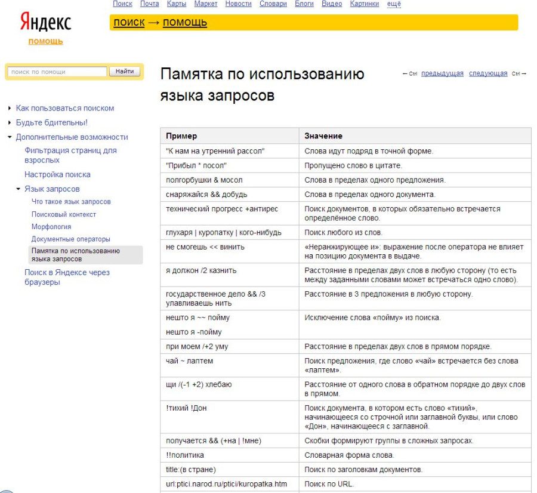
Task: Go to the следующая page link
Action: (488, 73)
